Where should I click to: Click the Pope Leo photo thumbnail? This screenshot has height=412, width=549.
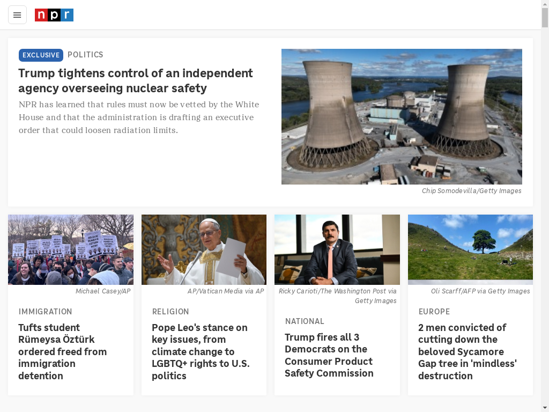coord(204,249)
